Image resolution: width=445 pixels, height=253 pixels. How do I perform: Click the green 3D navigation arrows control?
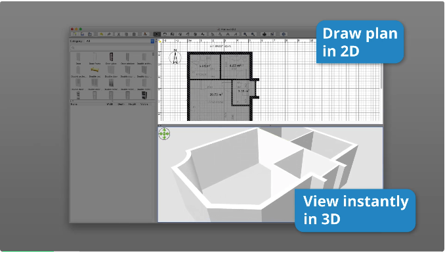[x=164, y=133]
